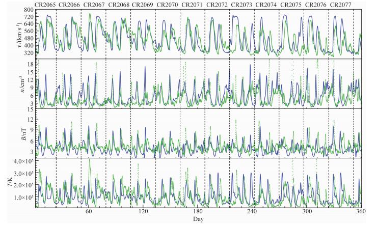Viewport: 377px width, 225px height.
Task: Select the CR2072 rotation label
Action: 217,5
